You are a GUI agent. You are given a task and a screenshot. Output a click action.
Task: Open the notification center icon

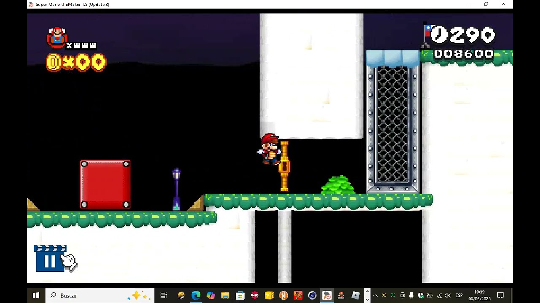pos(500,295)
